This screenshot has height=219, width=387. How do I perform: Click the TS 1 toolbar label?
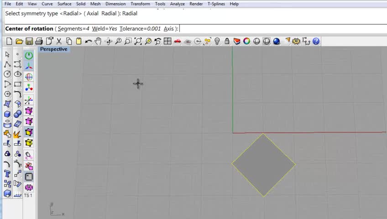(x=28, y=195)
